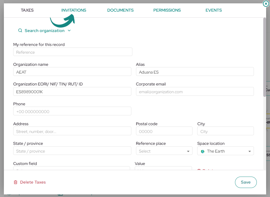Open the Documents tab
Screen dimensions: 270x197
[120, 10]
